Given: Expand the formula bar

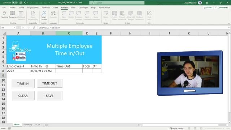Looking at the screenshot, I should [229, 27].
